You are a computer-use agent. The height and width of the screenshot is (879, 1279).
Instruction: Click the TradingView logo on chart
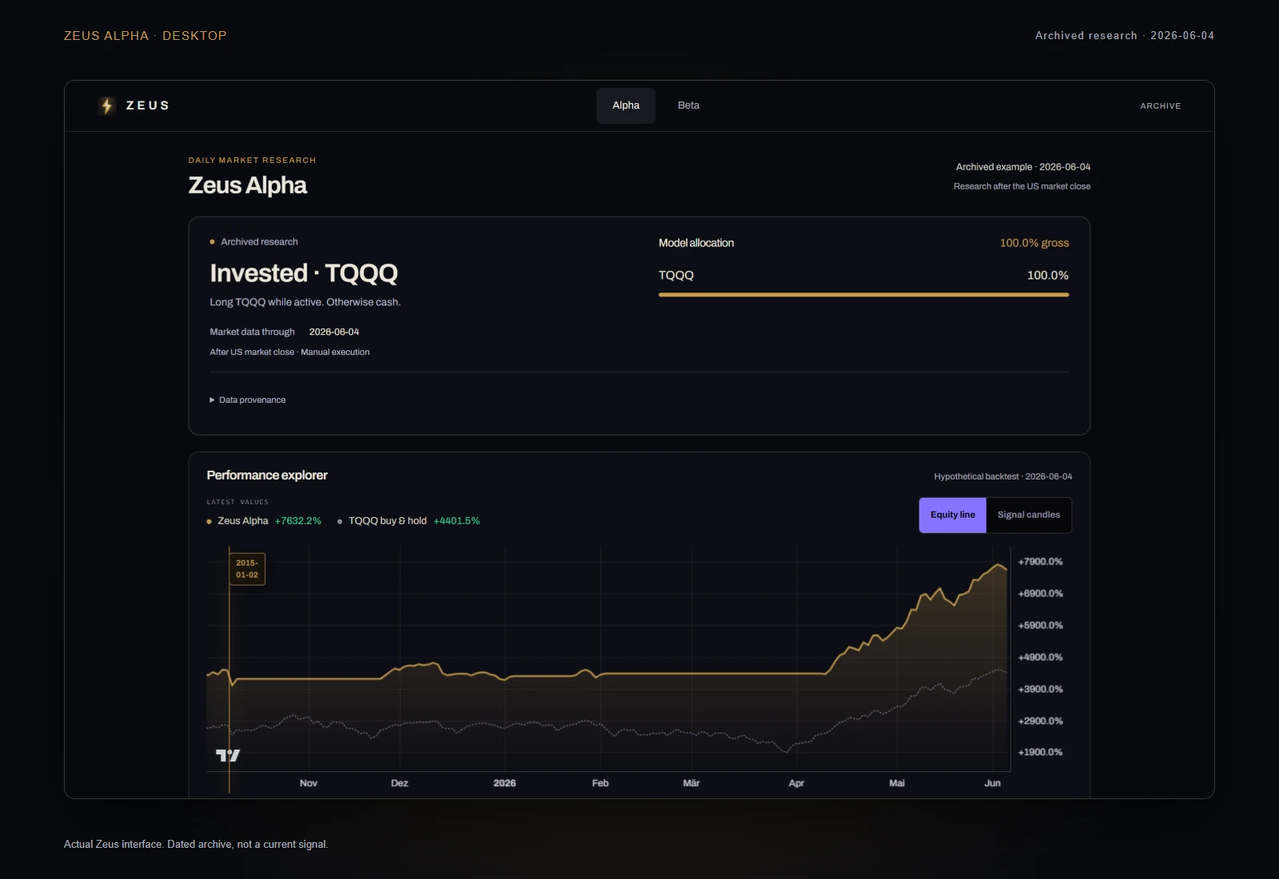pos(228,755)
